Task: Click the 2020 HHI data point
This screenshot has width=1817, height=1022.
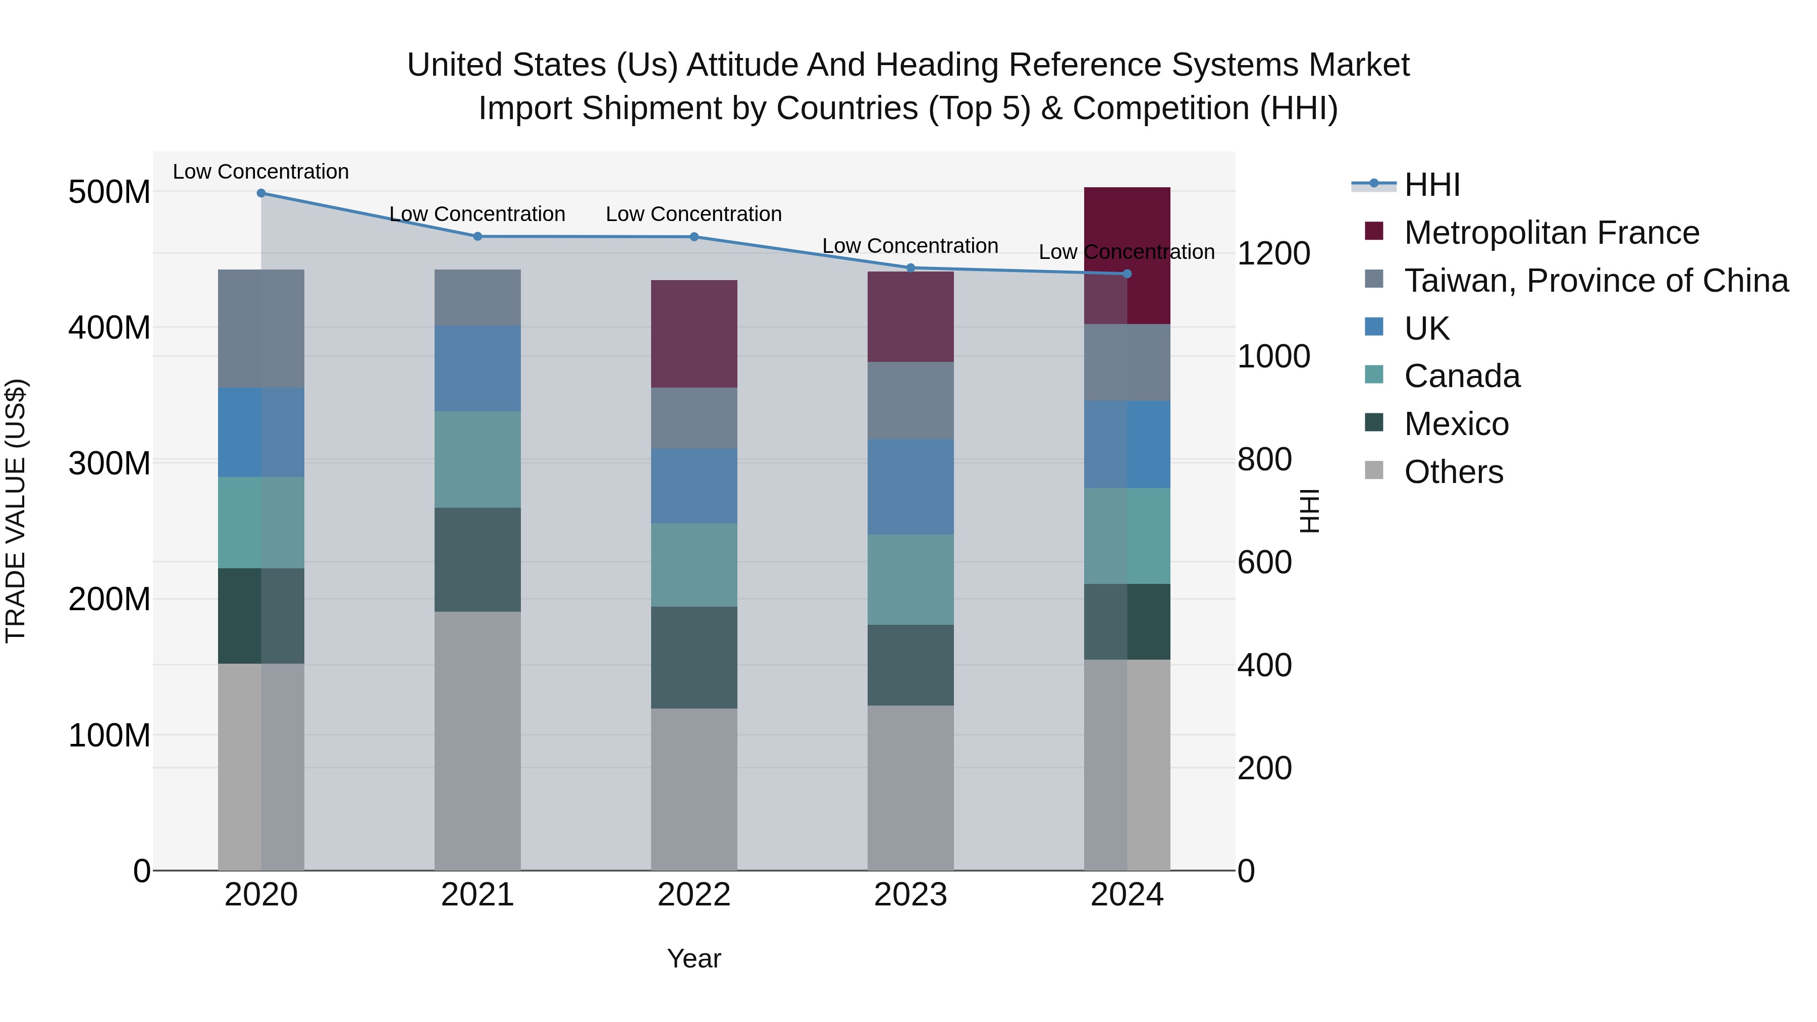Action: (261, 193)
